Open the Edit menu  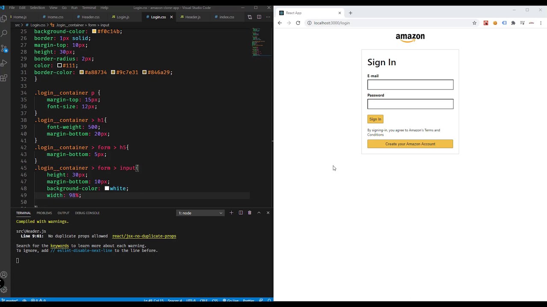click(x=22, y=8)
